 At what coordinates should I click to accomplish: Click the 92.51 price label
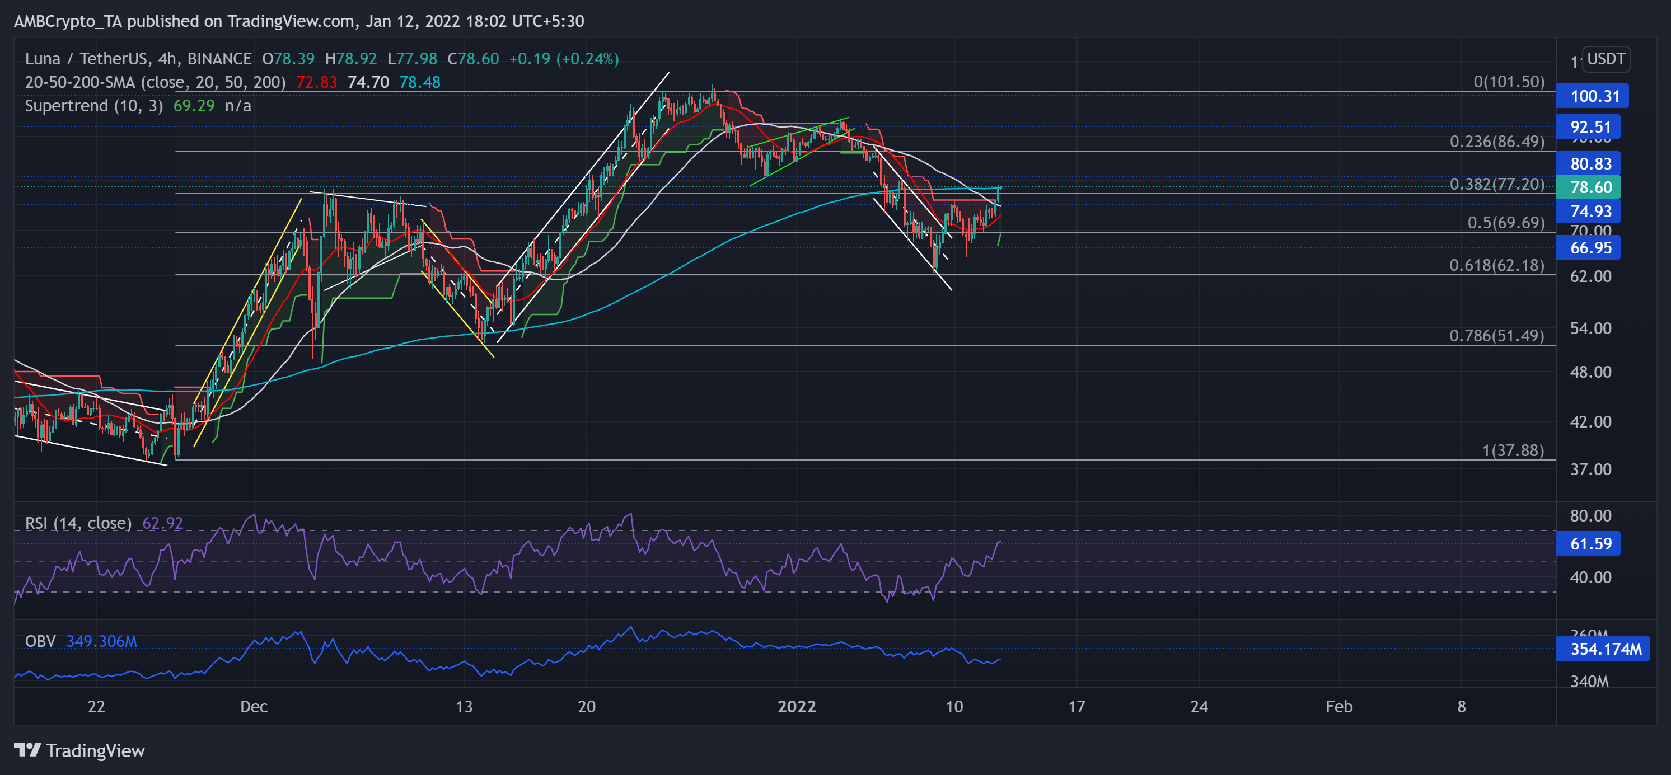pyautogui.click(x=1590, y=127)
